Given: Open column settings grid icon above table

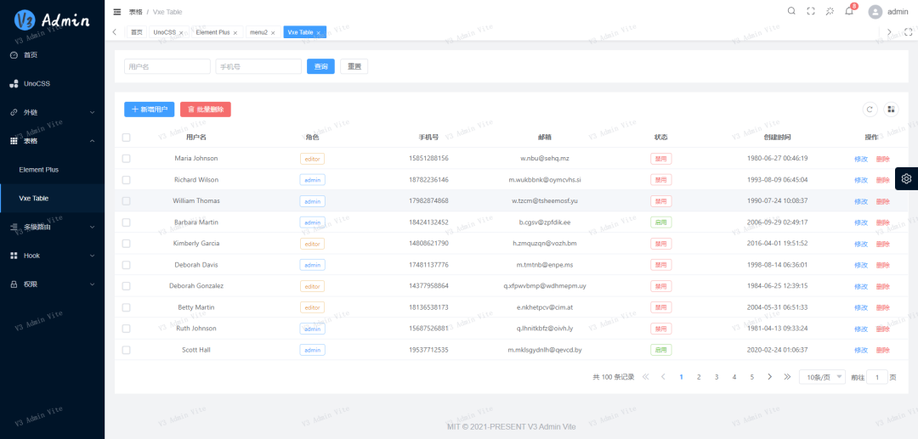Looking at the screenshot, I should point(891,109).
